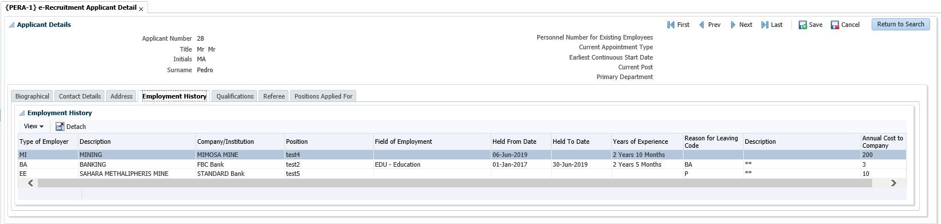The image size is (941, 224).
Task: Click the horizontal scrollbar thumb
Action: coord(455,183)
